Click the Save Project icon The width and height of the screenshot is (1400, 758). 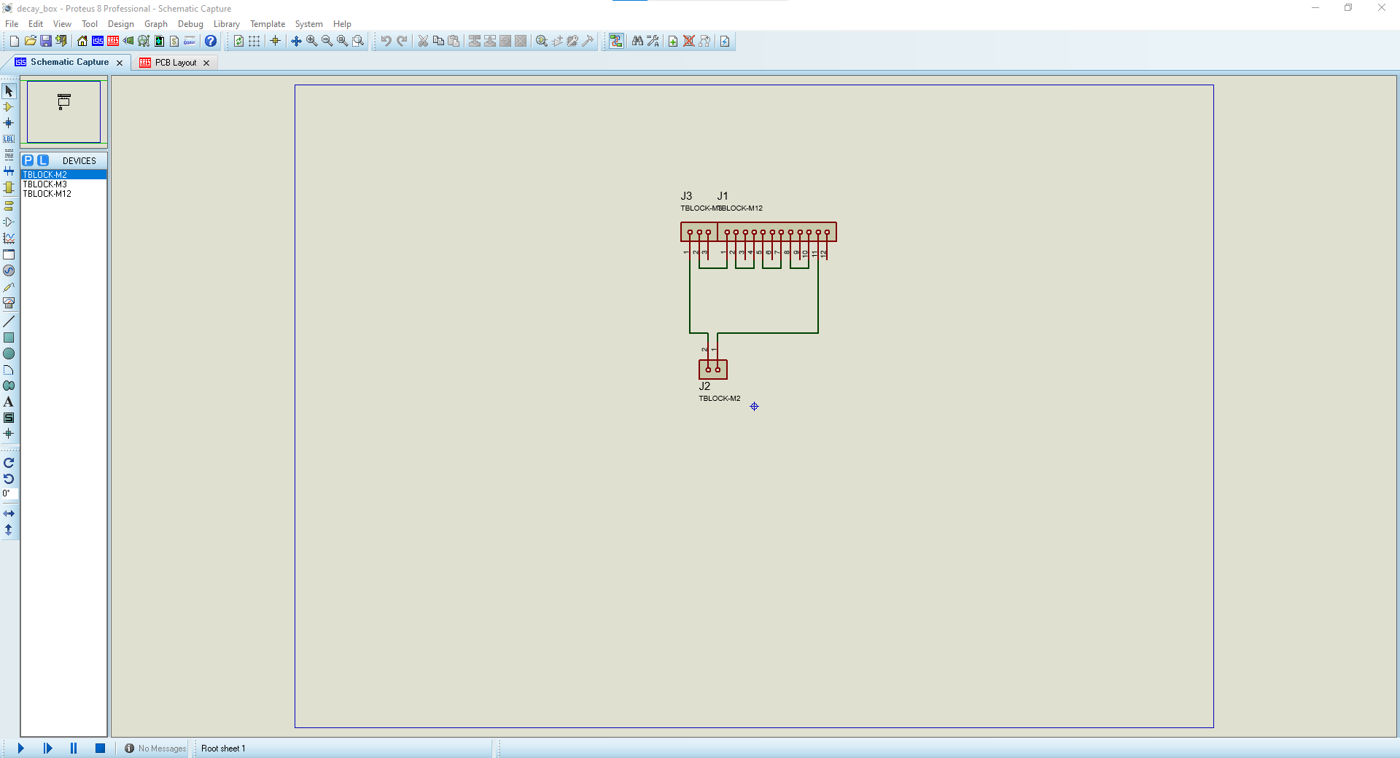[x=46, y=41]
